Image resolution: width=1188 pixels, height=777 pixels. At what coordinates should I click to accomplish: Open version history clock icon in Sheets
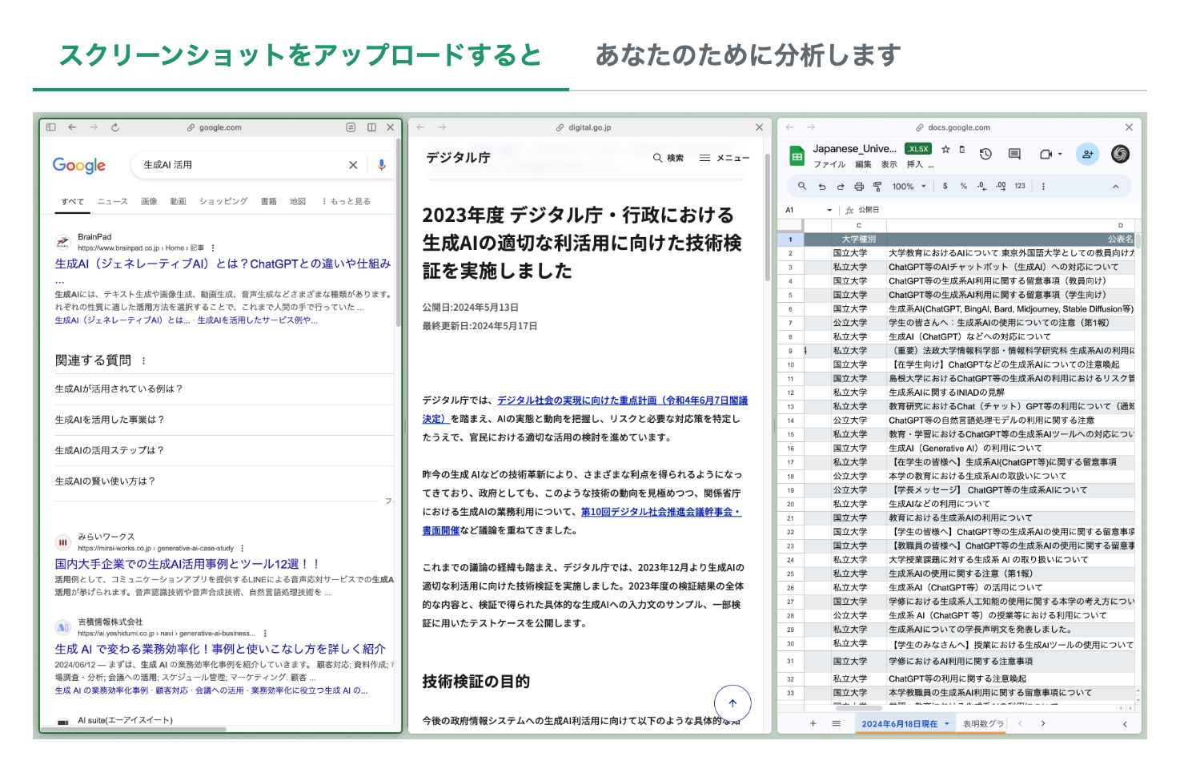(985, 154)
